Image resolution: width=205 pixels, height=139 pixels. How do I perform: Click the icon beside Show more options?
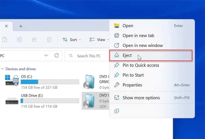(117, 98)
